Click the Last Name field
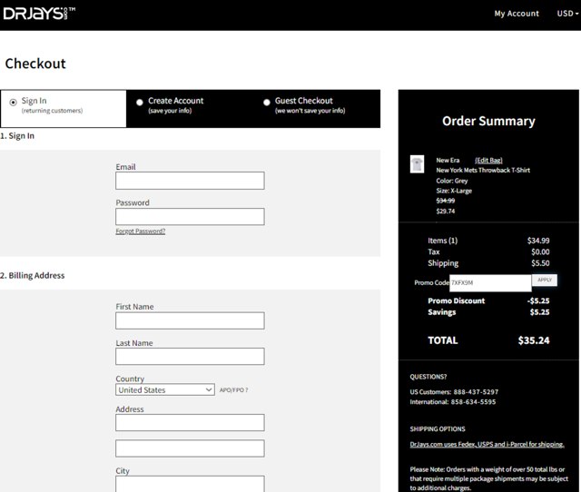 pos(190,357)
